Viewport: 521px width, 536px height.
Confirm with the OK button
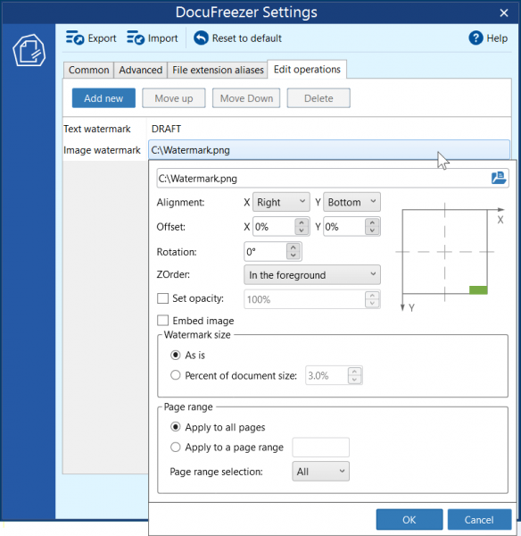(x=409, y=520)
